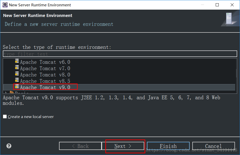Enable Create a new local server checkbox
This screenshot has width=240, height=155.
pyautogui.click(x=5, y=117)
